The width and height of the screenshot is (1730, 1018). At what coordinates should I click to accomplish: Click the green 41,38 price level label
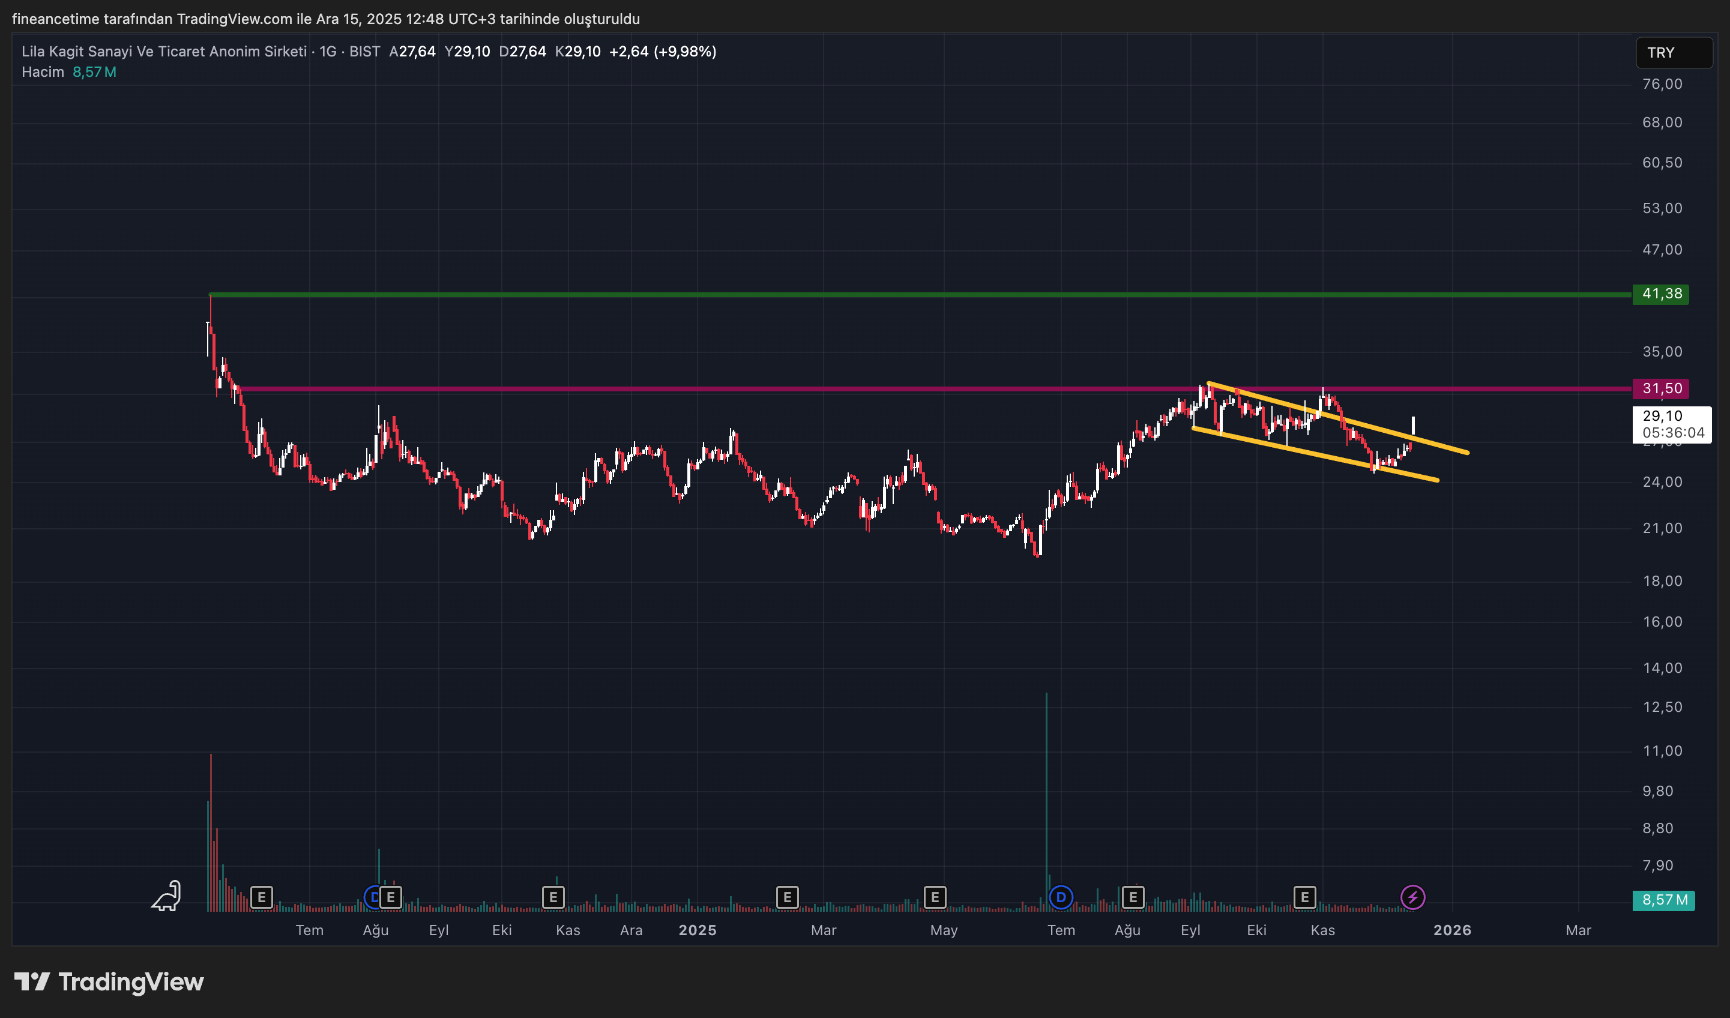[x=1660, y=294]
